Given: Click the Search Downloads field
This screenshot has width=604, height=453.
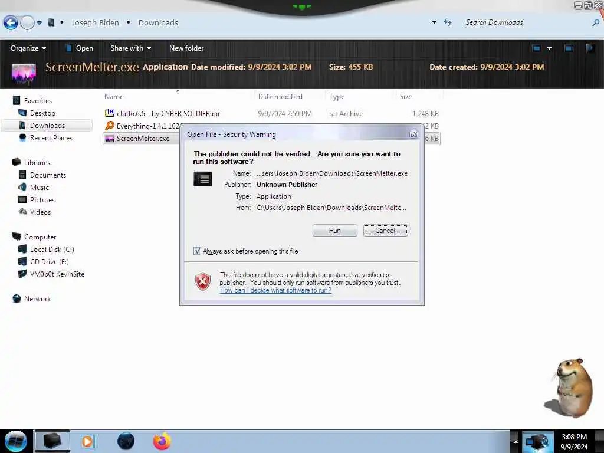Looking at the screenshot, I should tap(526, 22).
